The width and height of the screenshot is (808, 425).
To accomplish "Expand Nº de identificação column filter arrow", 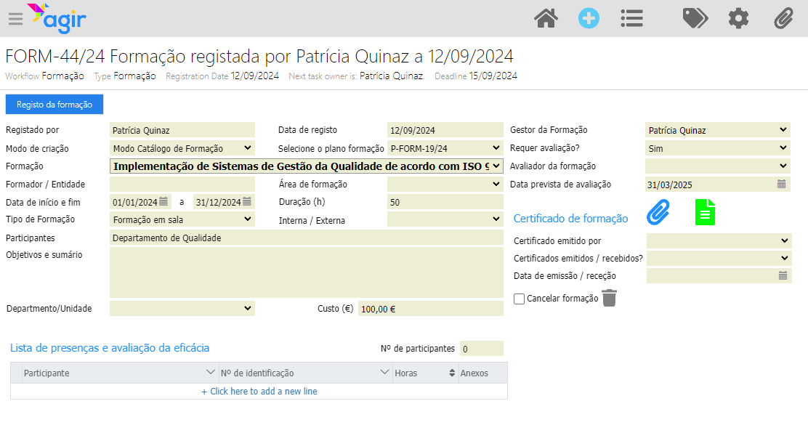I will click(x=384, y=372).
